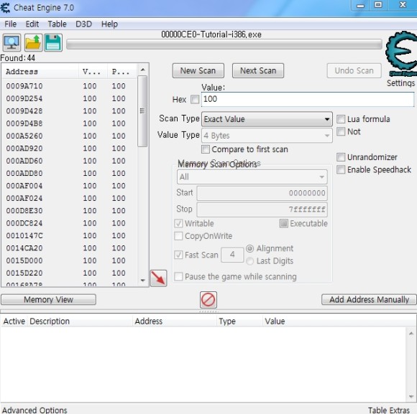Screen dimensions: 417x414
Task: Click the red arrow add-to-address-list icon
Action: 158,278
